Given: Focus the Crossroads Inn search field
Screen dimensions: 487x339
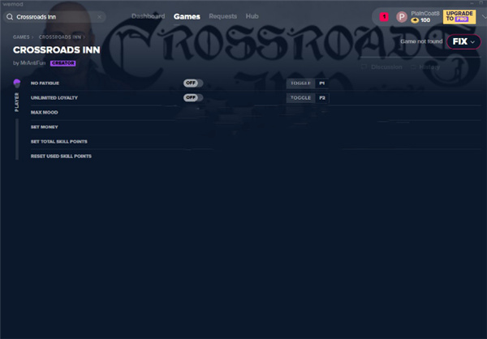Looking at the screenshot, I should [x=54, y=17].
